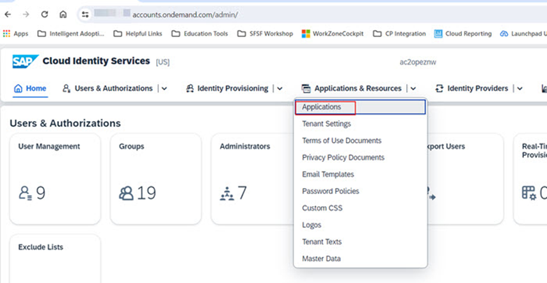Collapse the Applications & Resources dropdown arrow
The image size is (547, 283).
click(x=413, y=89)
